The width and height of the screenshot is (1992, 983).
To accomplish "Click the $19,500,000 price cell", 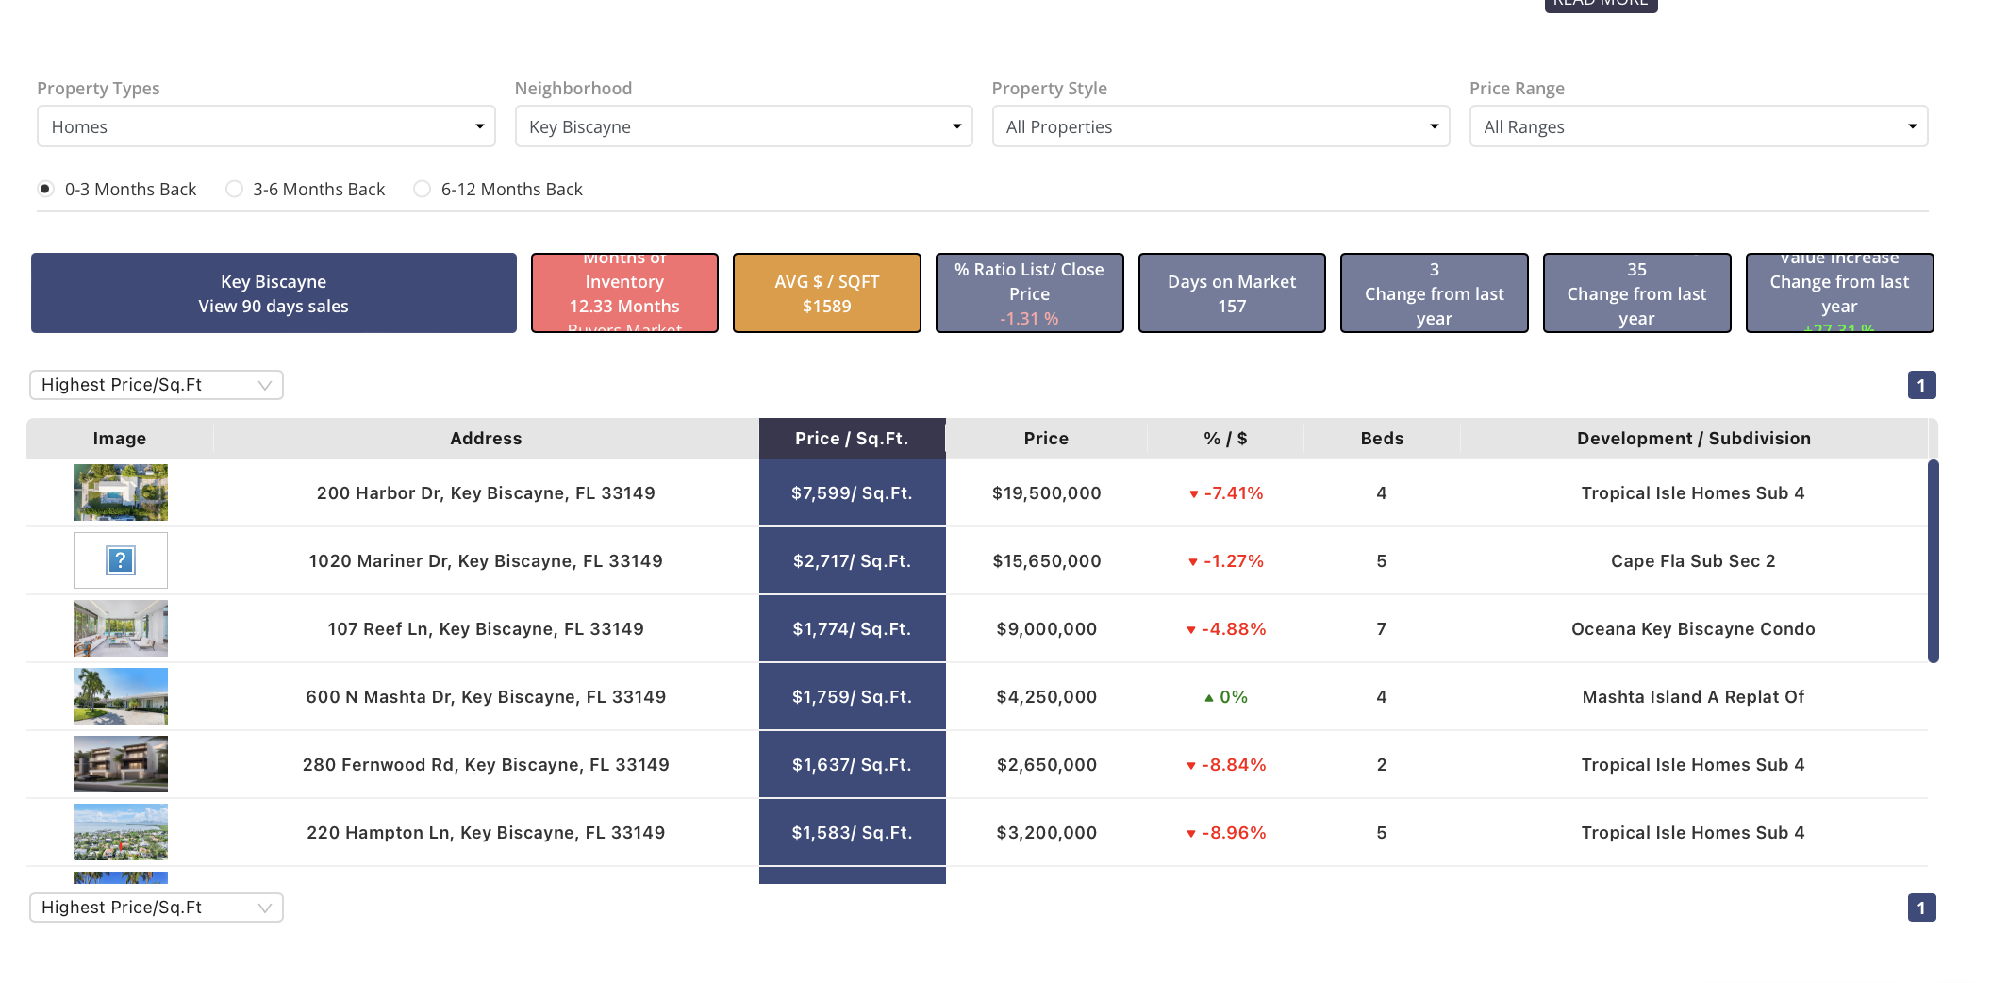I will [x=1047, y=493].
